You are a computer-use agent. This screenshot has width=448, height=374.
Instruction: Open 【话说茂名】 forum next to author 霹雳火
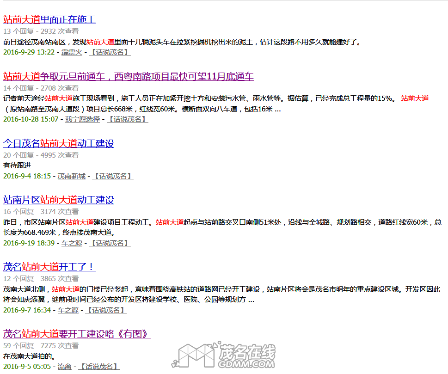click(x=110, y=52)
